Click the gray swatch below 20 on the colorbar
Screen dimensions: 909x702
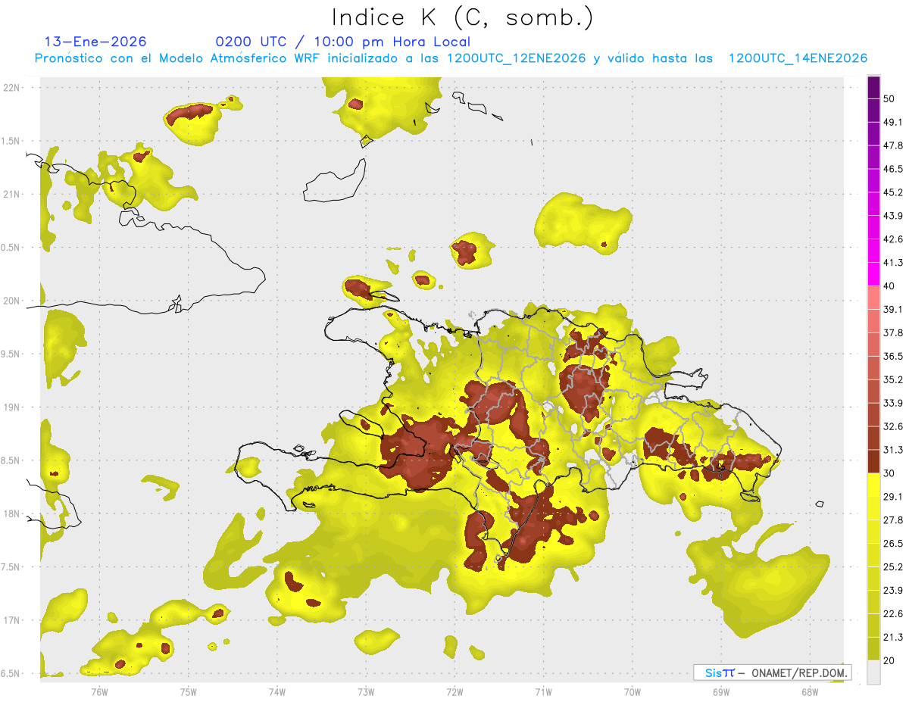coord(873,672)
